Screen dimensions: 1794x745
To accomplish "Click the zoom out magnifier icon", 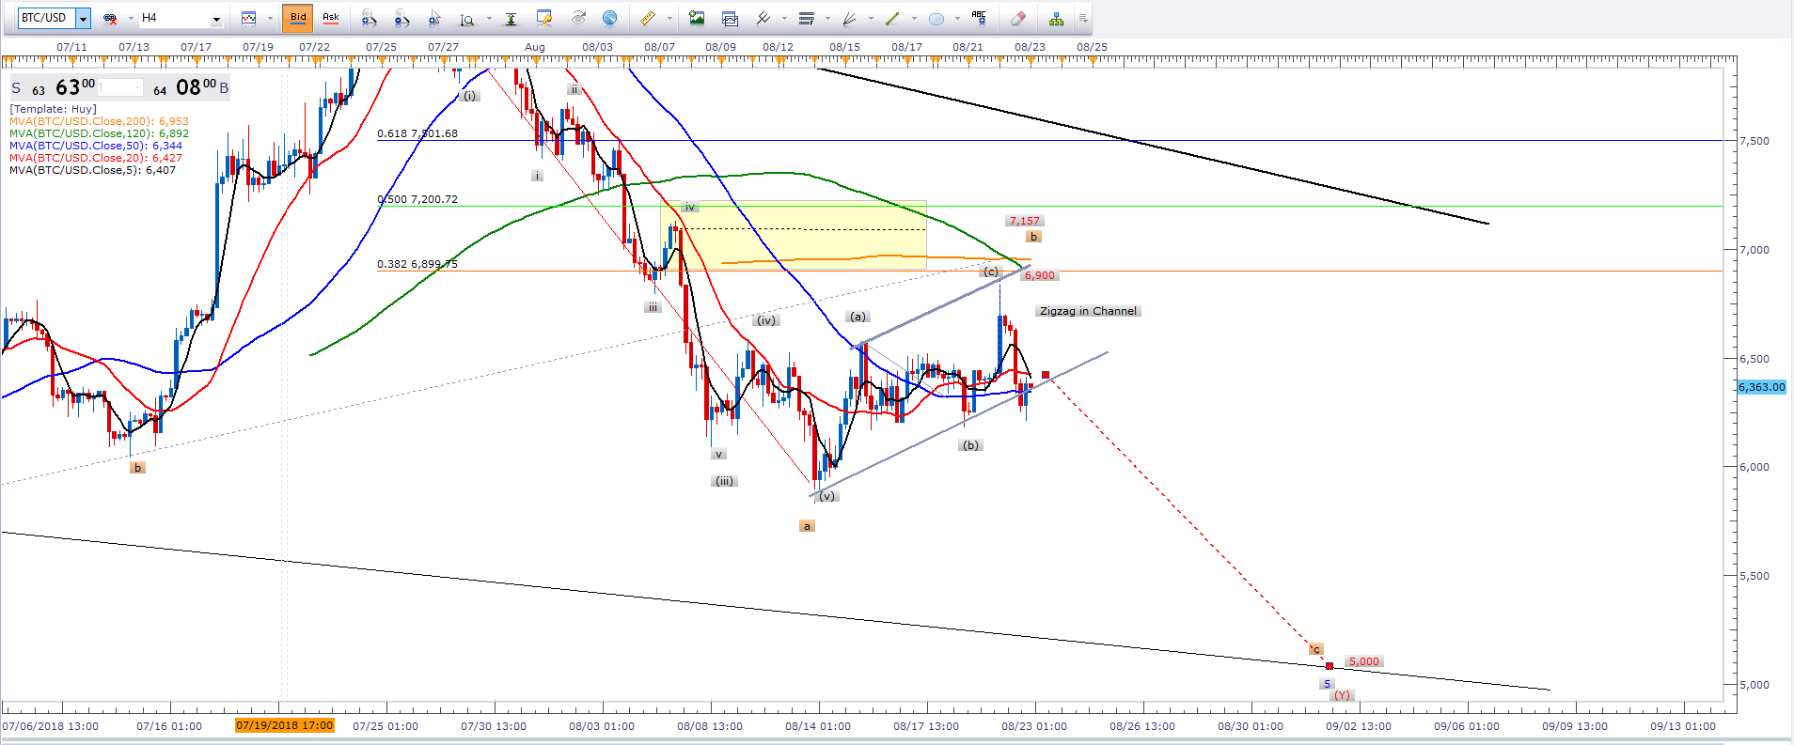I will [x=401, y=18].
